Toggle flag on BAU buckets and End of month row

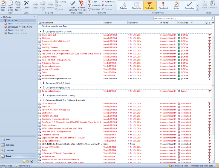[209, 160]
